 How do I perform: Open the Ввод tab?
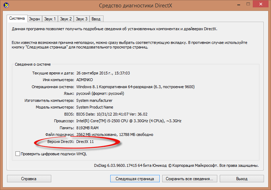[96, 19]
